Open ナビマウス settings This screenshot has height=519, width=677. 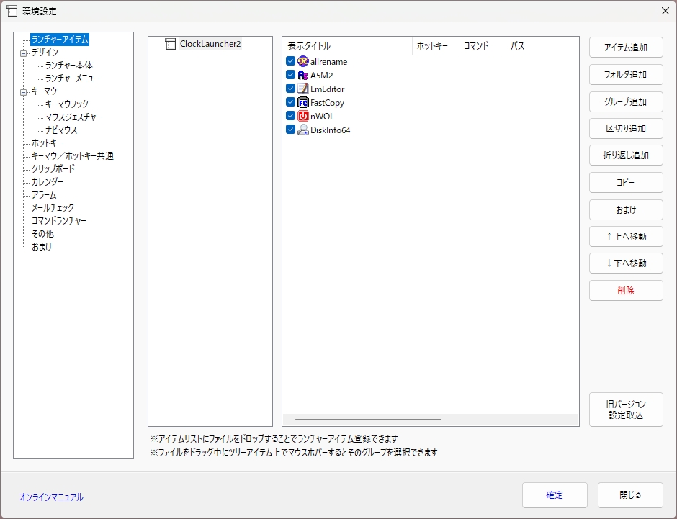pos(61,130)
